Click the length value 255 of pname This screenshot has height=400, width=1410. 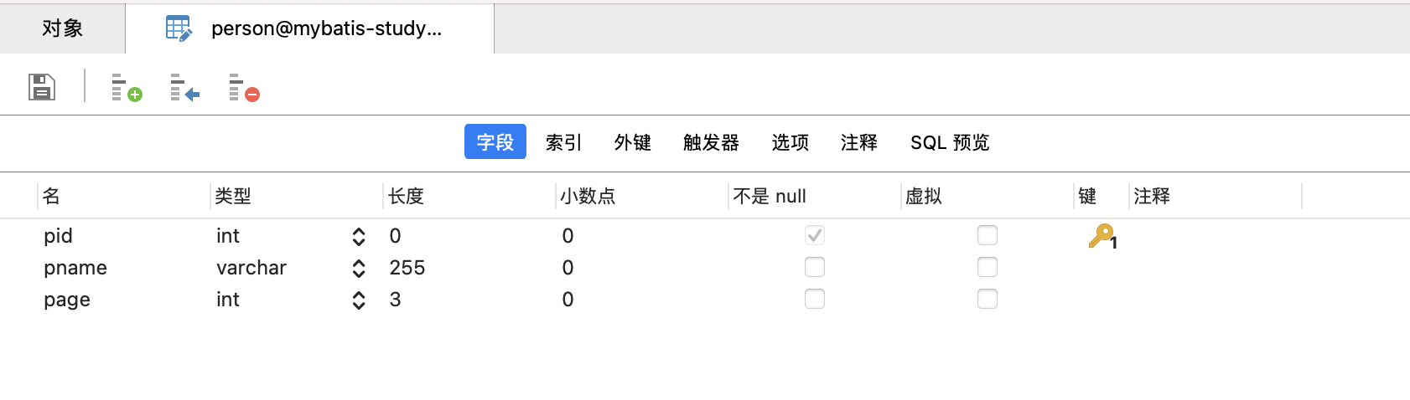(x=407, y=268)
